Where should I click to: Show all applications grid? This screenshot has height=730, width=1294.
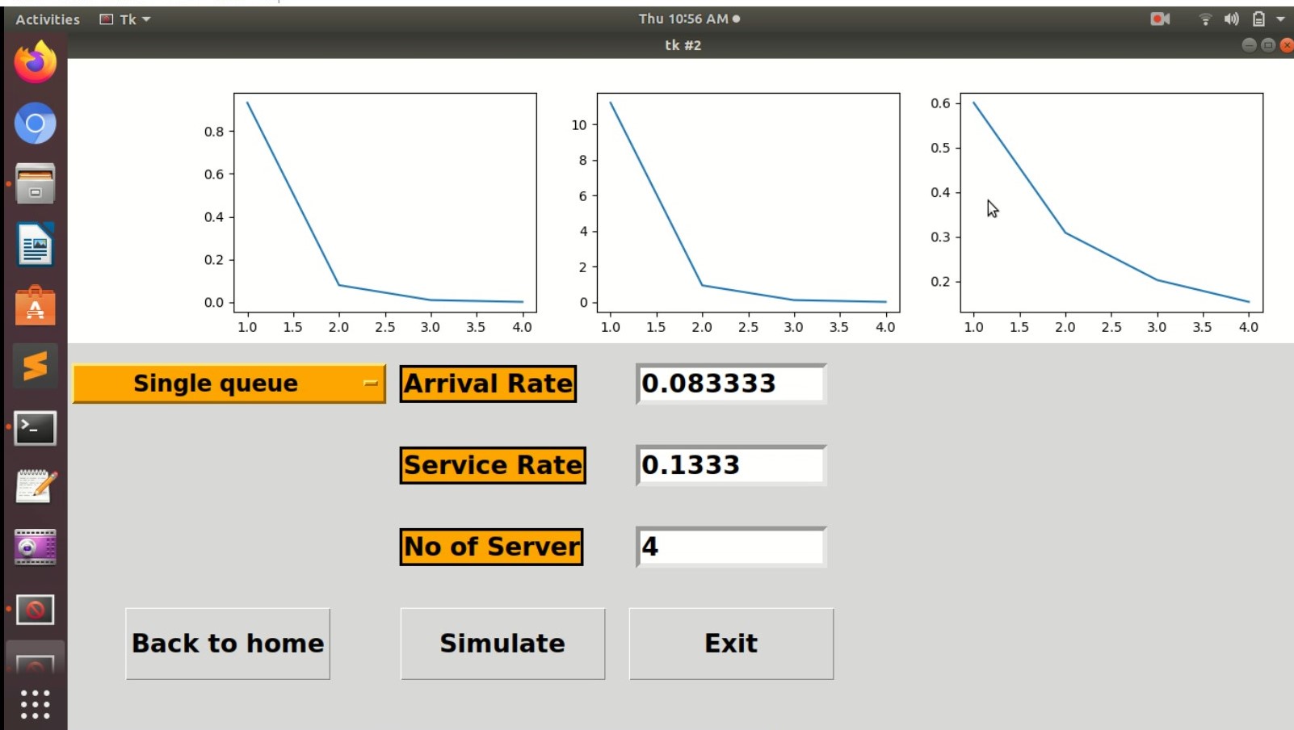(x=35, y=704)
